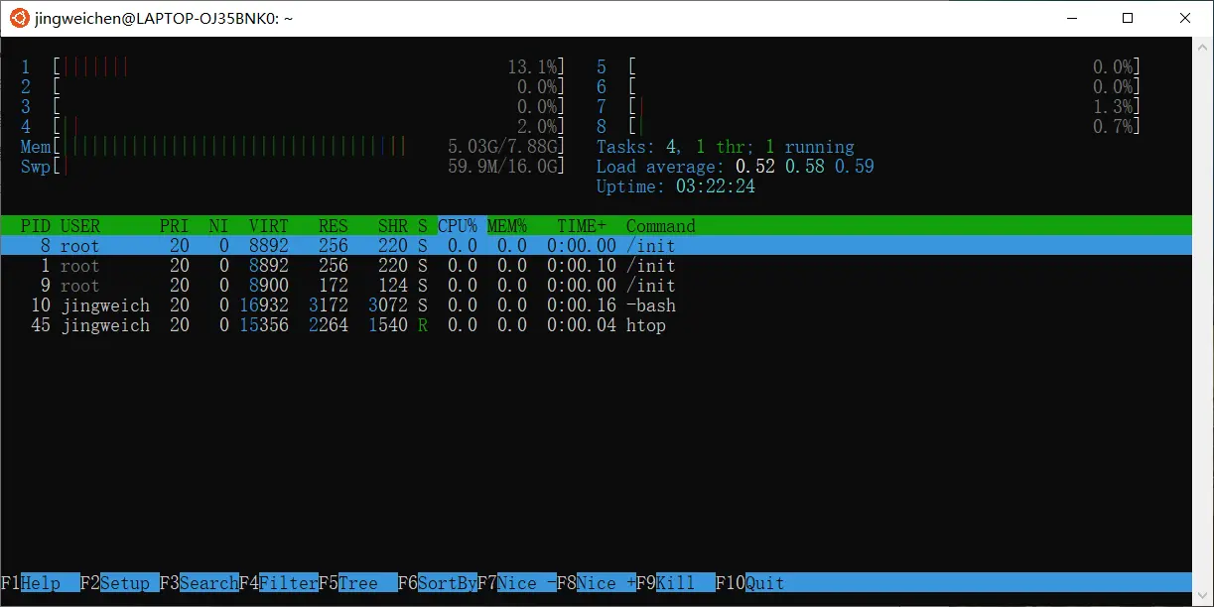Image resolution: width=1214 pixels, height=607 pixels.
Task: Click the MEM% column header
Action: 507,226
